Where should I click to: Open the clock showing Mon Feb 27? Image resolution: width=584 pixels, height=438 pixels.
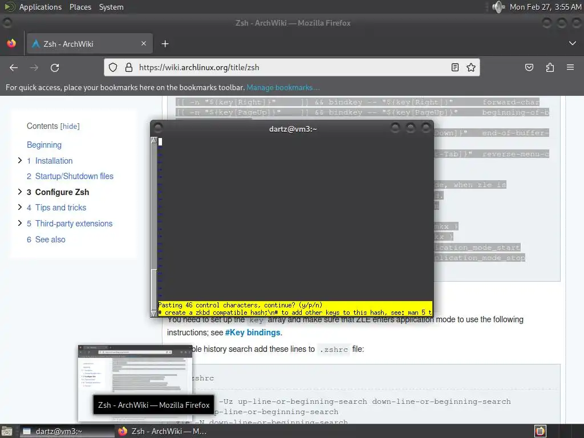pyautogui.click(x=545, y=7)
